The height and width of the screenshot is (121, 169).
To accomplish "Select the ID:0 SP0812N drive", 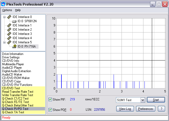I will coord(27,21).
